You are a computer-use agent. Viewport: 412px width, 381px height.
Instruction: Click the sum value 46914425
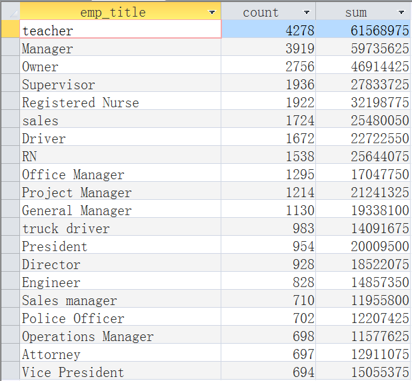coord(380,67)
